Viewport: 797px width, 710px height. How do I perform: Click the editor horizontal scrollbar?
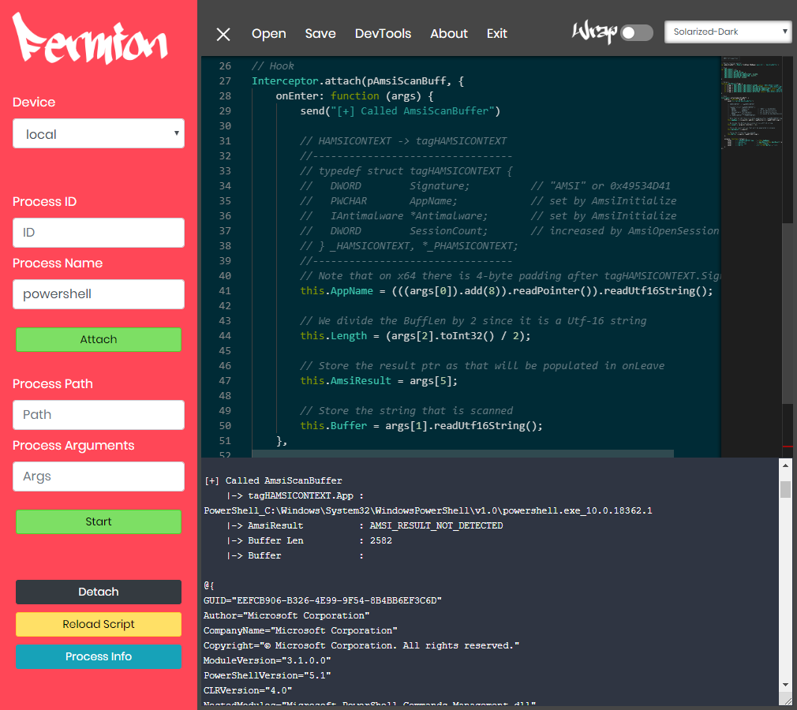point(462,454)
